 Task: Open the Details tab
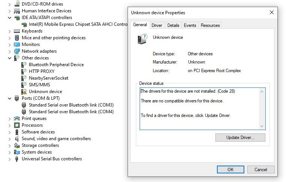(x=173, y=25)
